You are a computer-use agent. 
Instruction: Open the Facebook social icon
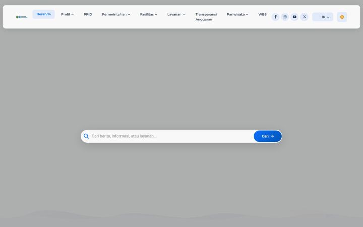point(275,17)
